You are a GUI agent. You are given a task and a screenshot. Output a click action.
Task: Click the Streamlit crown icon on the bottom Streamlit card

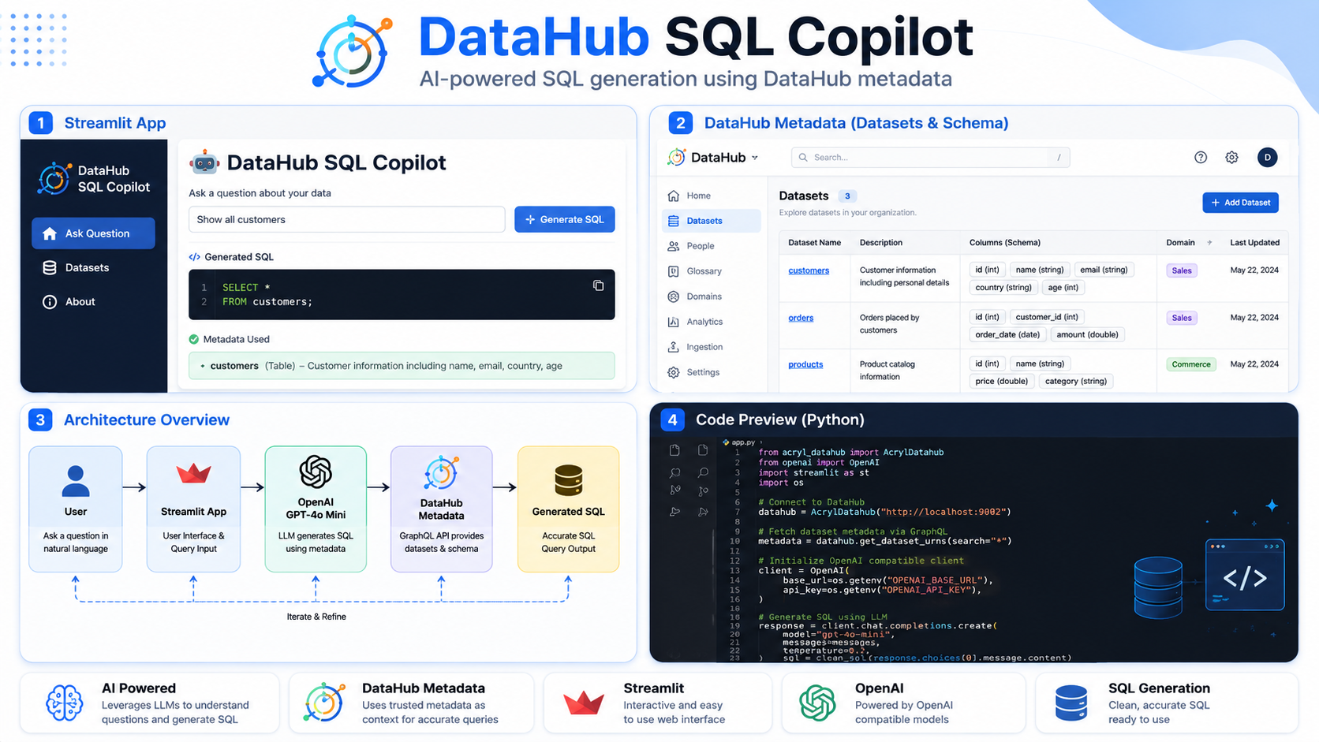[x=584, y=703]
